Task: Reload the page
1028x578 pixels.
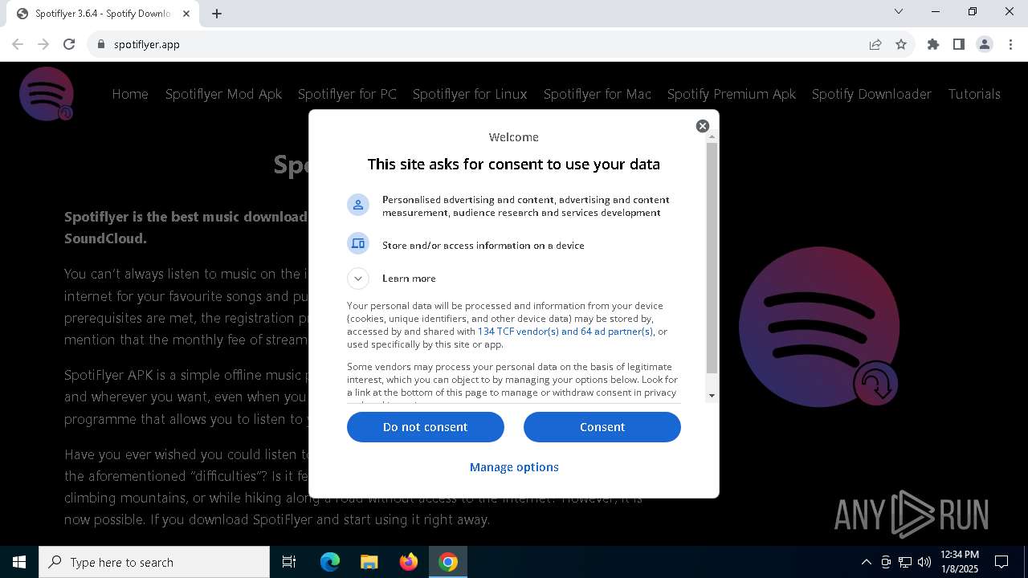Action: (x=69, y=44)
